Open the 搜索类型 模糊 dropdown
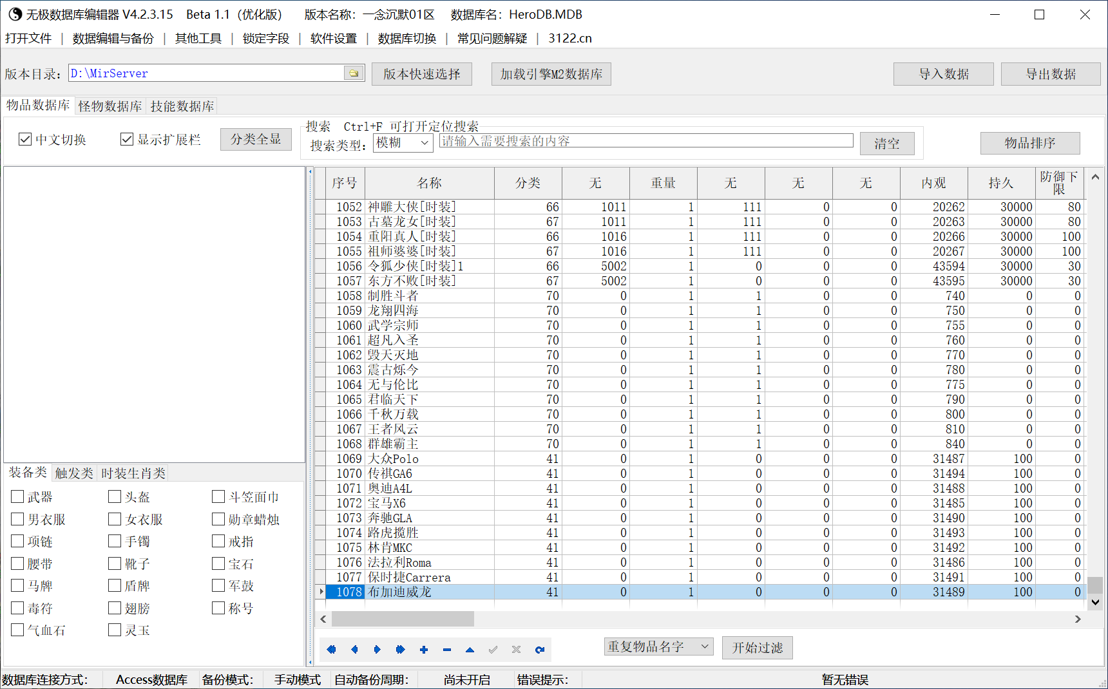The height and width of the screenshot is (689, 1108). tap(403, 143)
